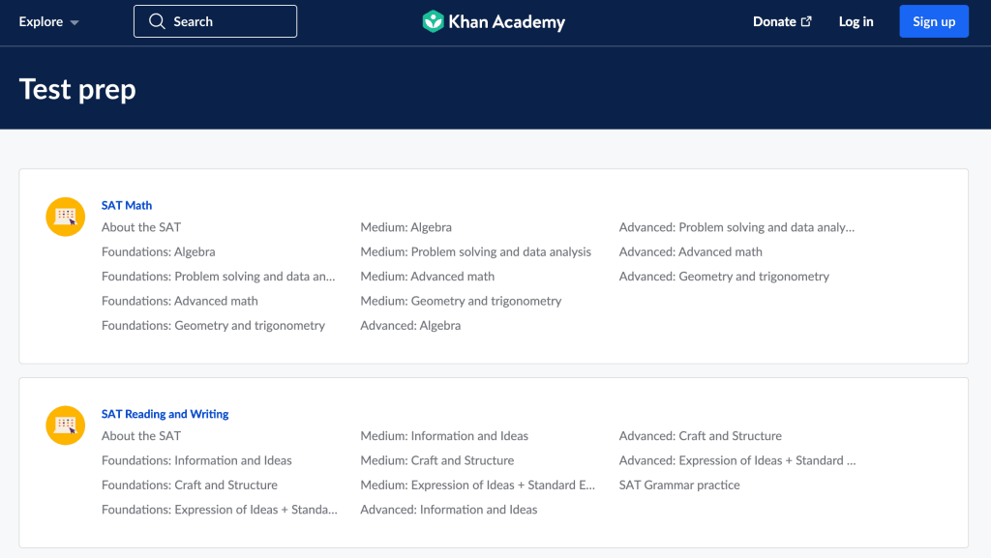
Task: Click the Donate menu item
Action: pos(776,20)
